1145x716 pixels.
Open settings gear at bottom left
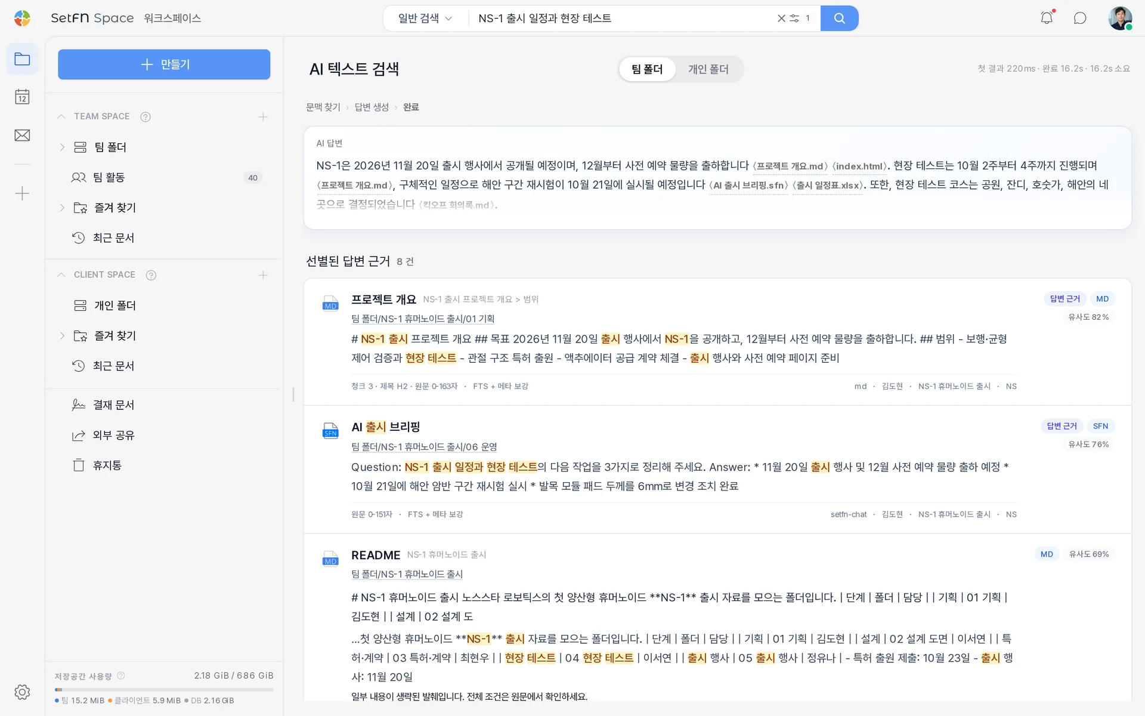click(22, 692)
